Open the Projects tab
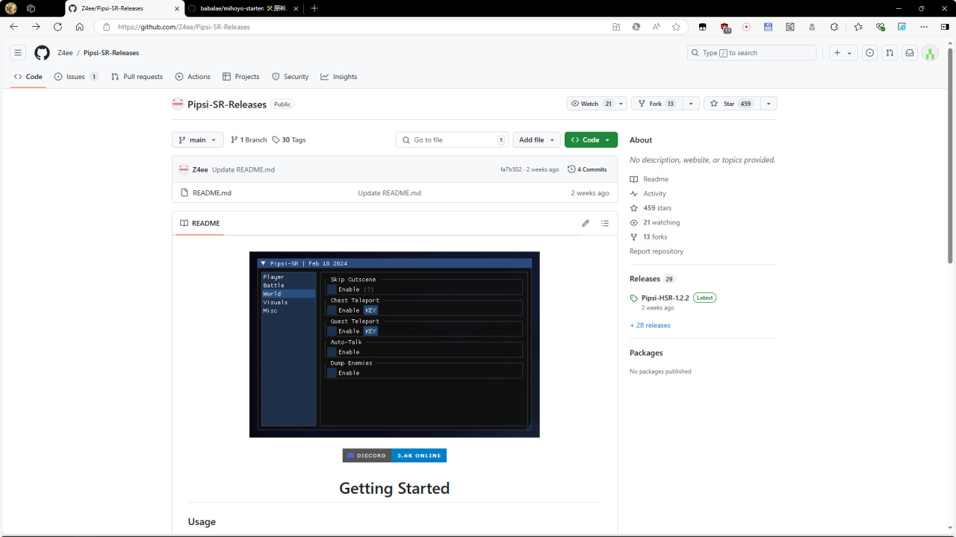The width and height of the screenshot is (956, 537). pyautogui.click(x=240, y=77)
